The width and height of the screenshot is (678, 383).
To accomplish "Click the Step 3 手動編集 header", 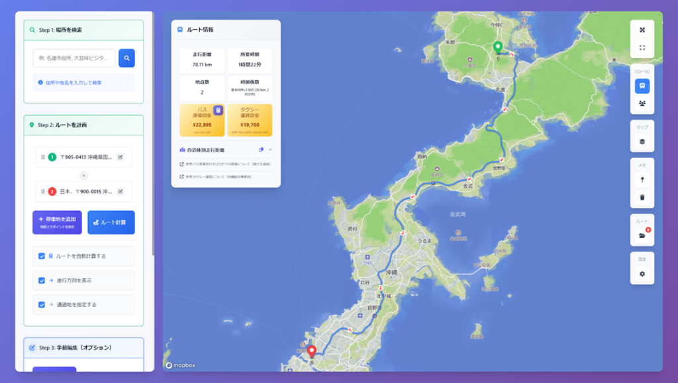I will pos(83,347).
